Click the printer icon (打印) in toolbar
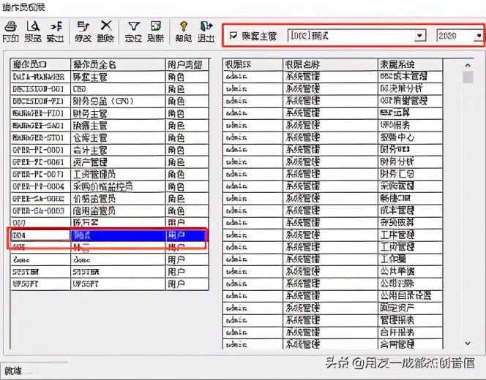Viewport: 486px width, 380px height. pos(11,31)
